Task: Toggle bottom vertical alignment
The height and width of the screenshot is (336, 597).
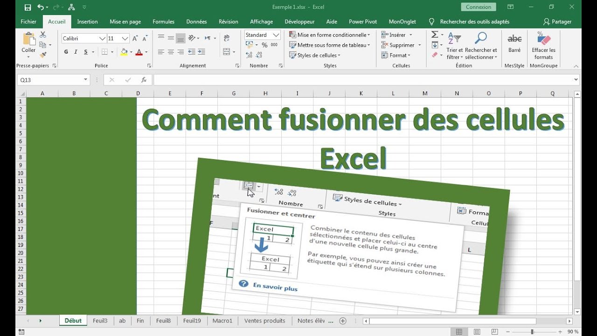Action: (180, 38)
